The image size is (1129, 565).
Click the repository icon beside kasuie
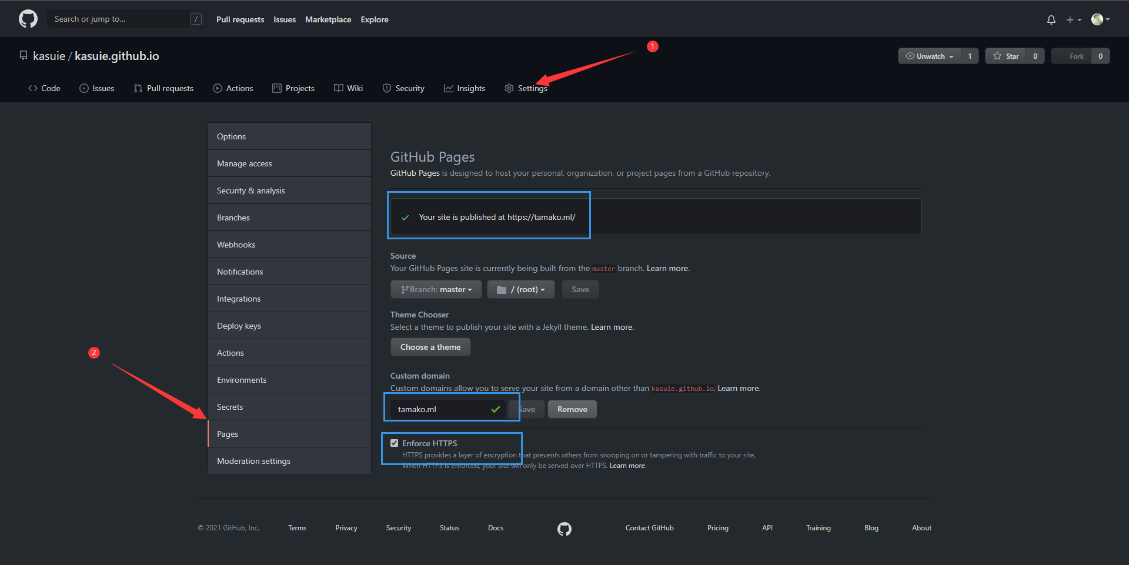[24, 55]
